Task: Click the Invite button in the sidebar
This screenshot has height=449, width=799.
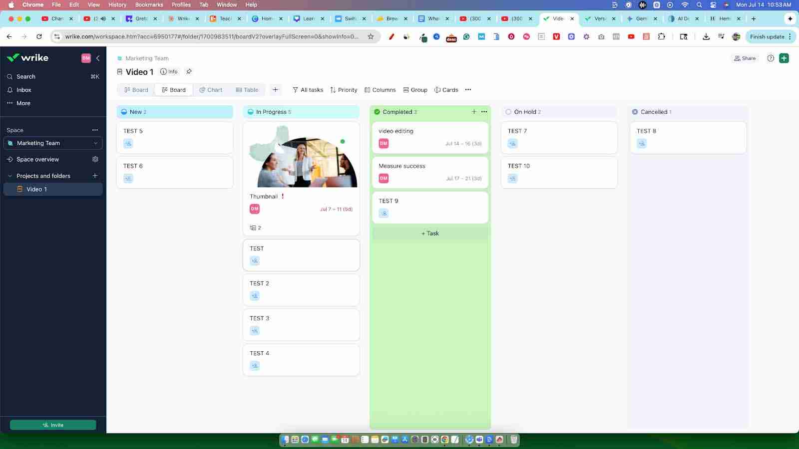Action: point(53,425)
